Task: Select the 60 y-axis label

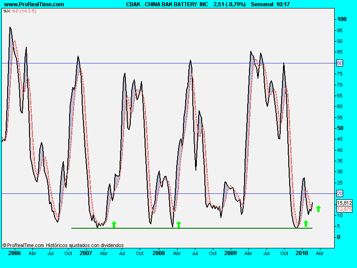Action: (340, 106)
